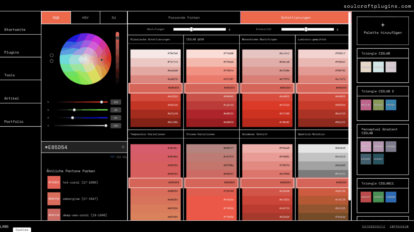Go to the Plugins page in sidebar
The height and width of the screenshot is (232, 414).
click(12, 52)
